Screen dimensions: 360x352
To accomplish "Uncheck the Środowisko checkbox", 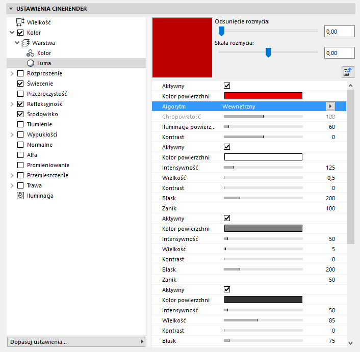I will [x=20, y=114].
